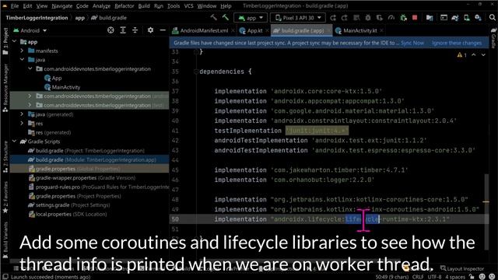Image resolution: width=498 pixels, height=280 pixels.
Task: Open the Gradle side tool window
Action: 493,37
